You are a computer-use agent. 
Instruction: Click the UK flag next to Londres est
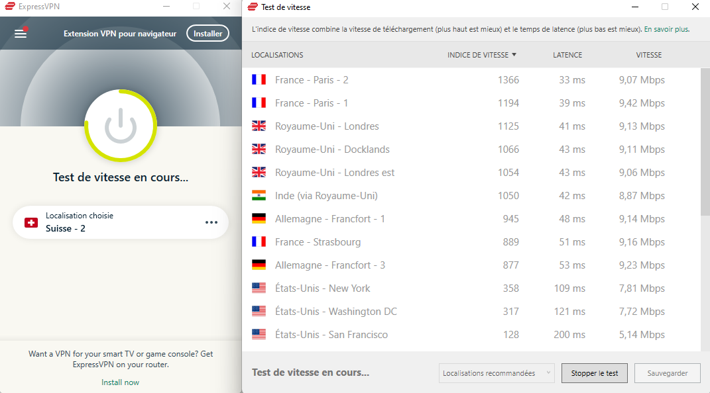(x=259, y=172)
